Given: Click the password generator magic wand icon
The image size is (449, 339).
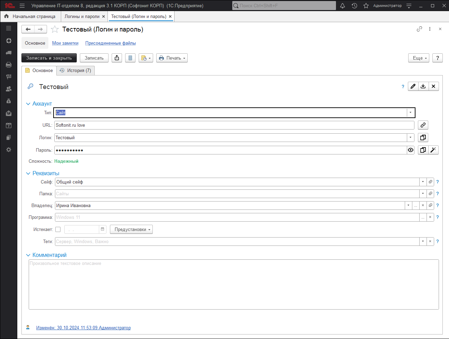Looking at the screenshot, I should 433,150.
